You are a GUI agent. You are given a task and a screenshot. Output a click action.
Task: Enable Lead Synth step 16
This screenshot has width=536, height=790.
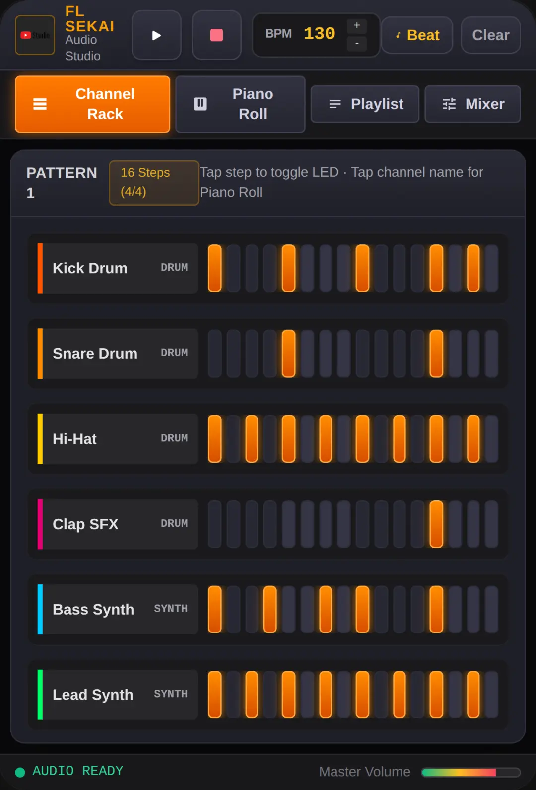coord(491,695)
